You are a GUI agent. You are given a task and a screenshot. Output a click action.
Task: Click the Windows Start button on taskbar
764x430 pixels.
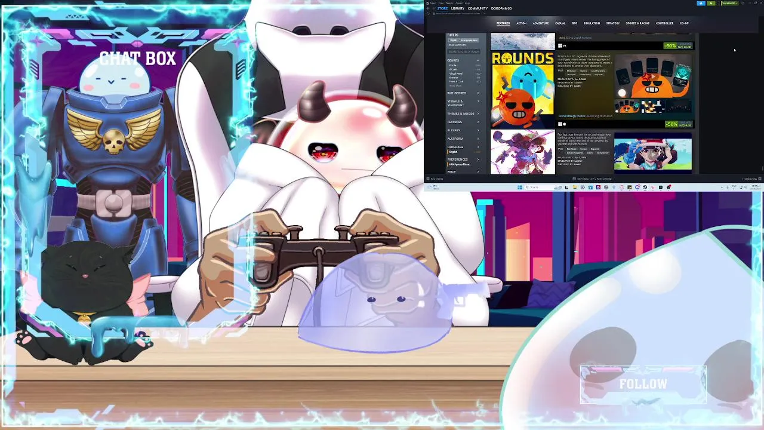click(x=519, y=187)
